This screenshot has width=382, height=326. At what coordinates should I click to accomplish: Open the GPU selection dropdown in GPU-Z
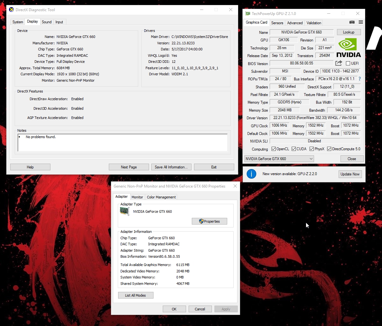[x=279, y=159]
